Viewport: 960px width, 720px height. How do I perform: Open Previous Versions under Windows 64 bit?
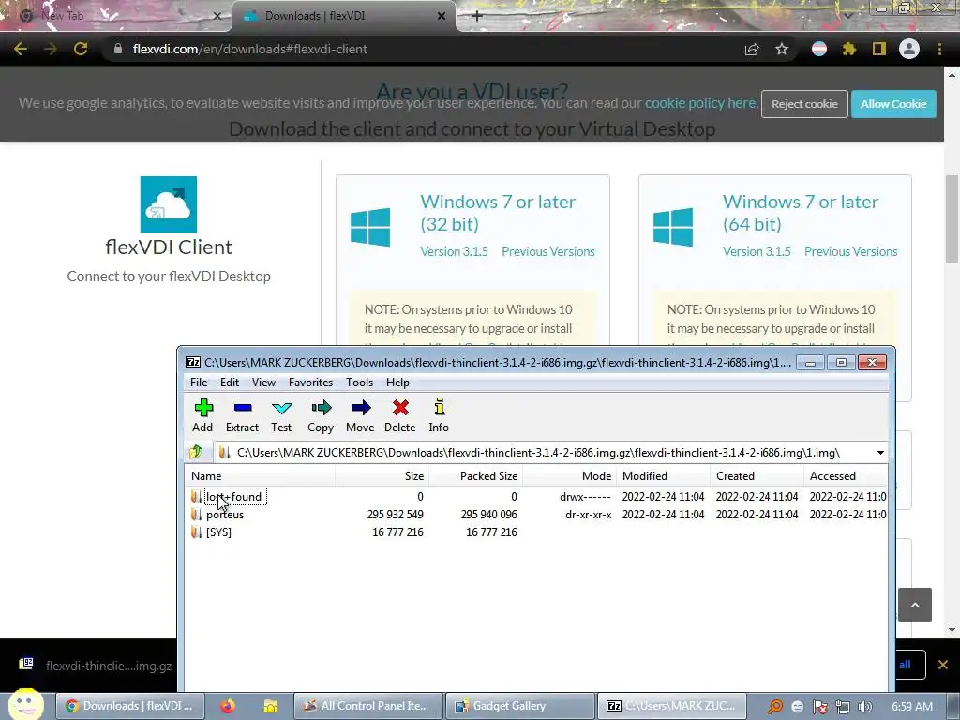851,251
